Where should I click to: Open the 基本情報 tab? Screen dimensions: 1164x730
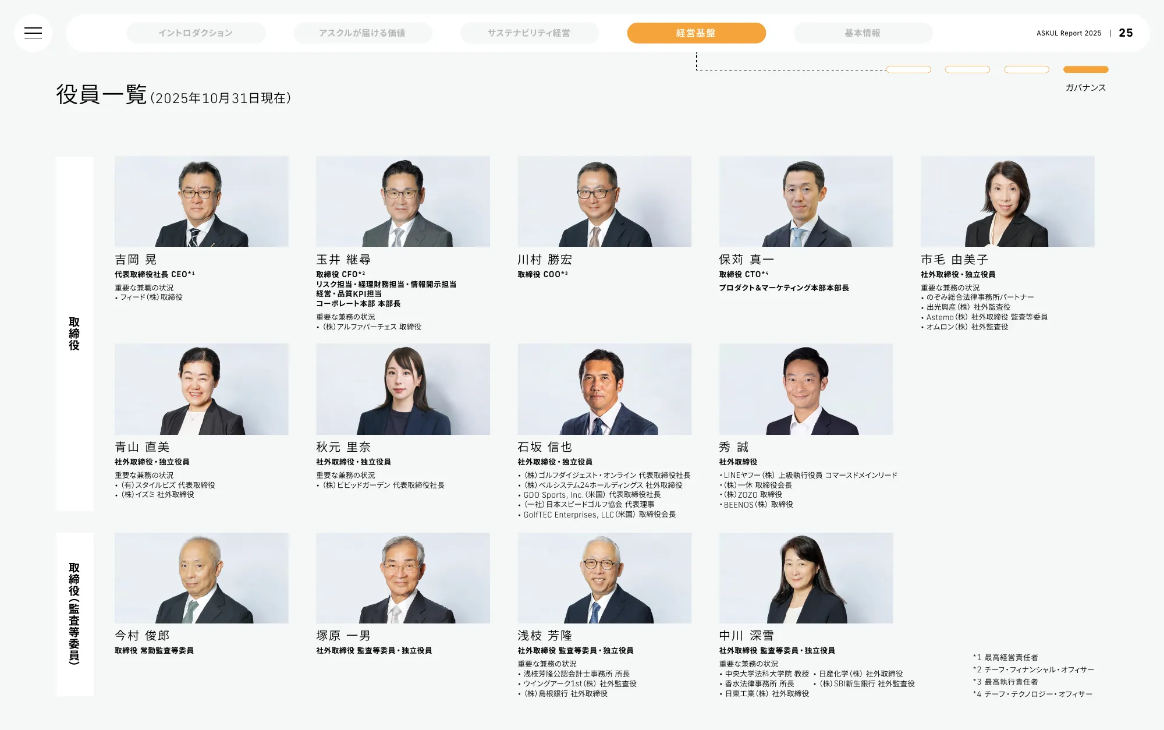click(x=863, y=33)
